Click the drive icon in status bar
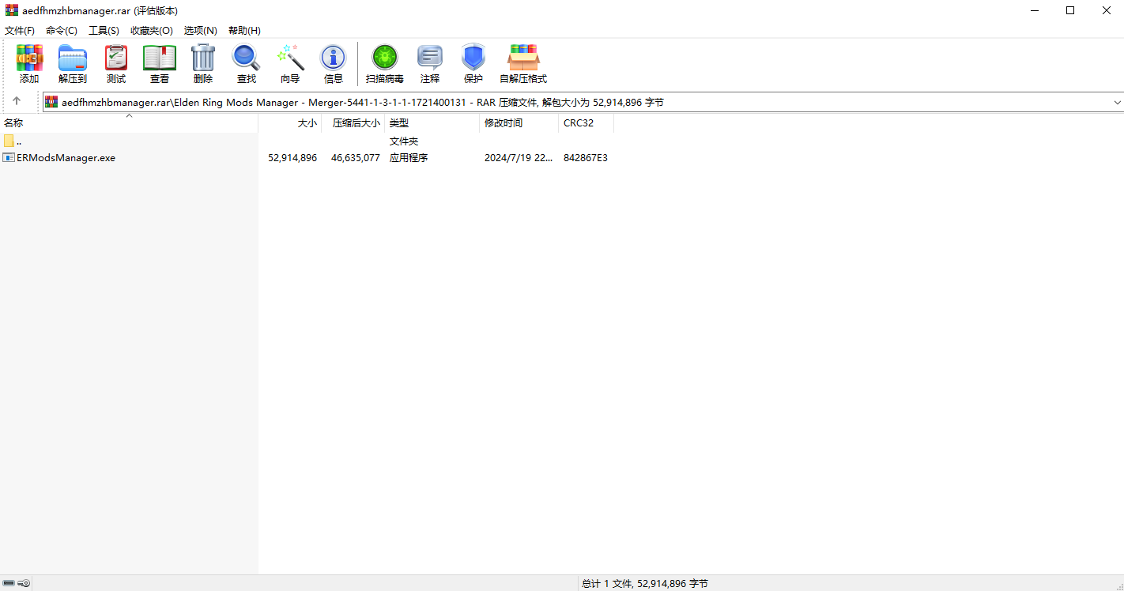The image size is (1124, 591). point(9,583)
